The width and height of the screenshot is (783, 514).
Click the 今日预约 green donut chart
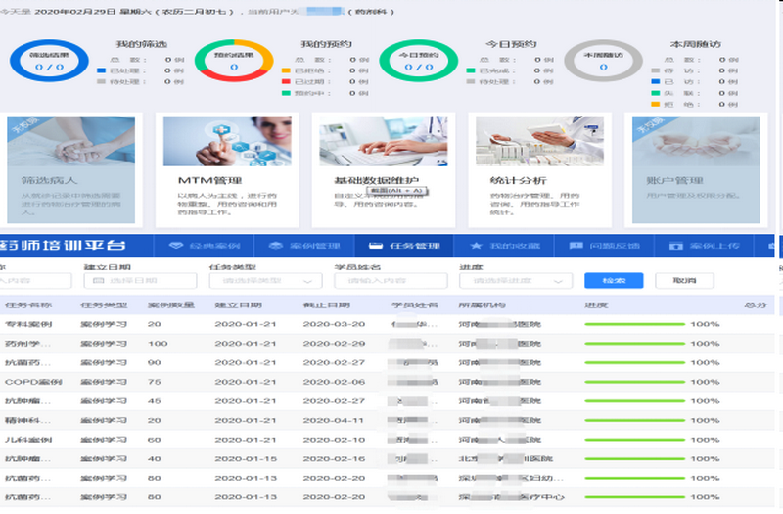point(418,61)
